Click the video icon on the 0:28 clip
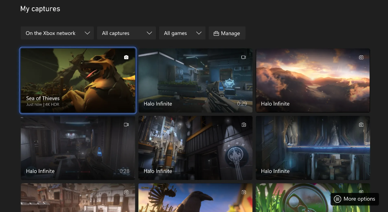388x212 pixels. [126, 125]
